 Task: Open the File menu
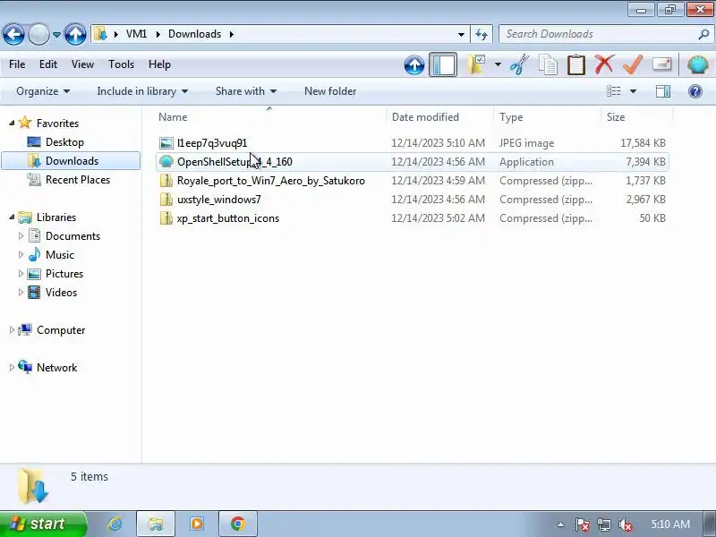[17, 64]
